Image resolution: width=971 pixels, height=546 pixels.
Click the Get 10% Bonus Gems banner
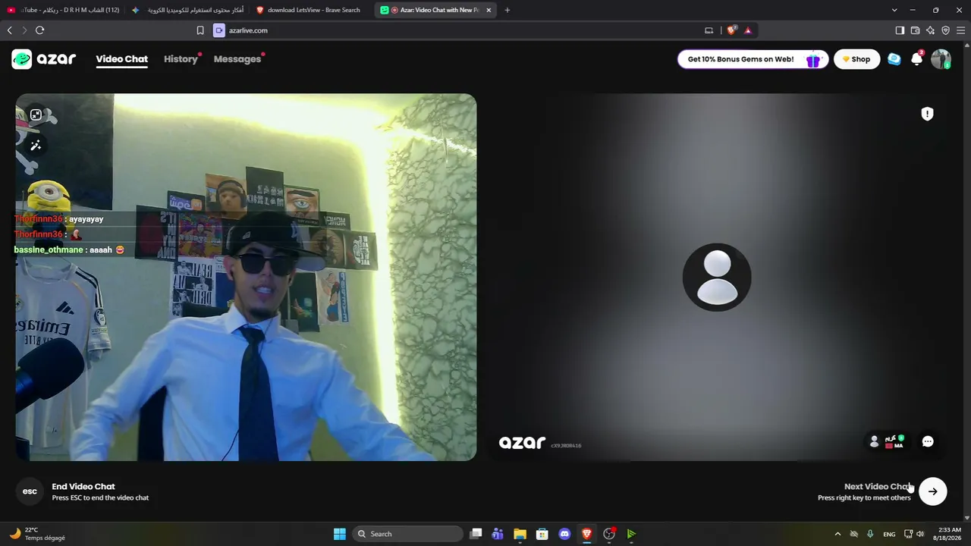tap(753, 59)
